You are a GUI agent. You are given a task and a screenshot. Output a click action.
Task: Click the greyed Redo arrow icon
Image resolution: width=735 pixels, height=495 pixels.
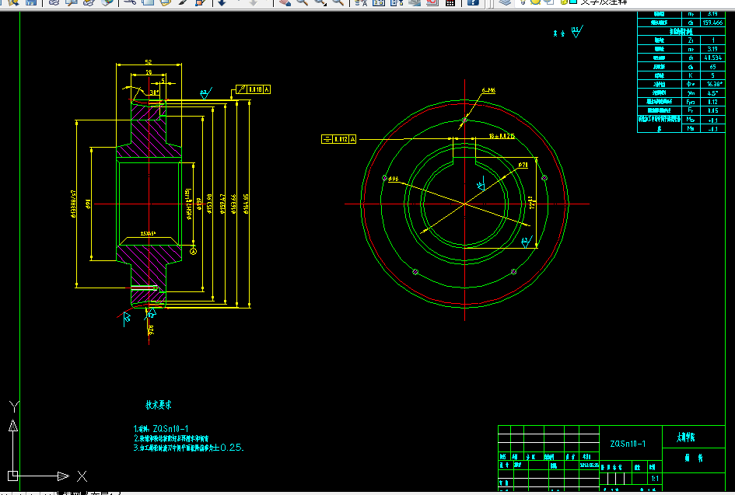tap(253, 2)
